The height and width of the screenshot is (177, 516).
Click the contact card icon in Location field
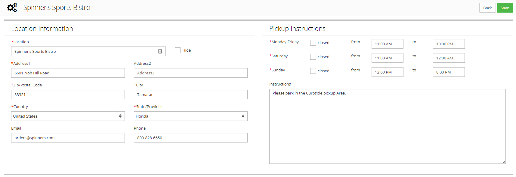click(160, 51)
